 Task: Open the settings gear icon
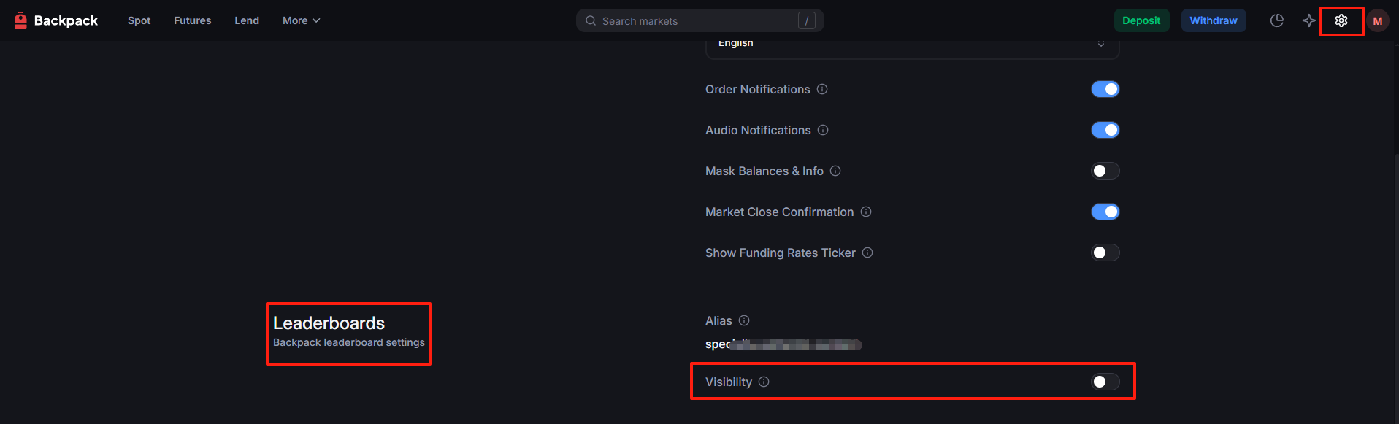click(1341, 21)
